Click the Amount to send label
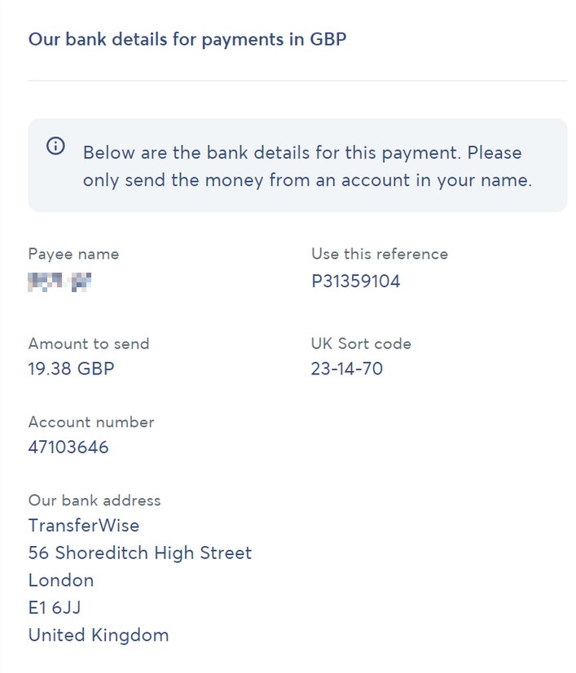Screen dimensions: 576x673 (89, 343)
